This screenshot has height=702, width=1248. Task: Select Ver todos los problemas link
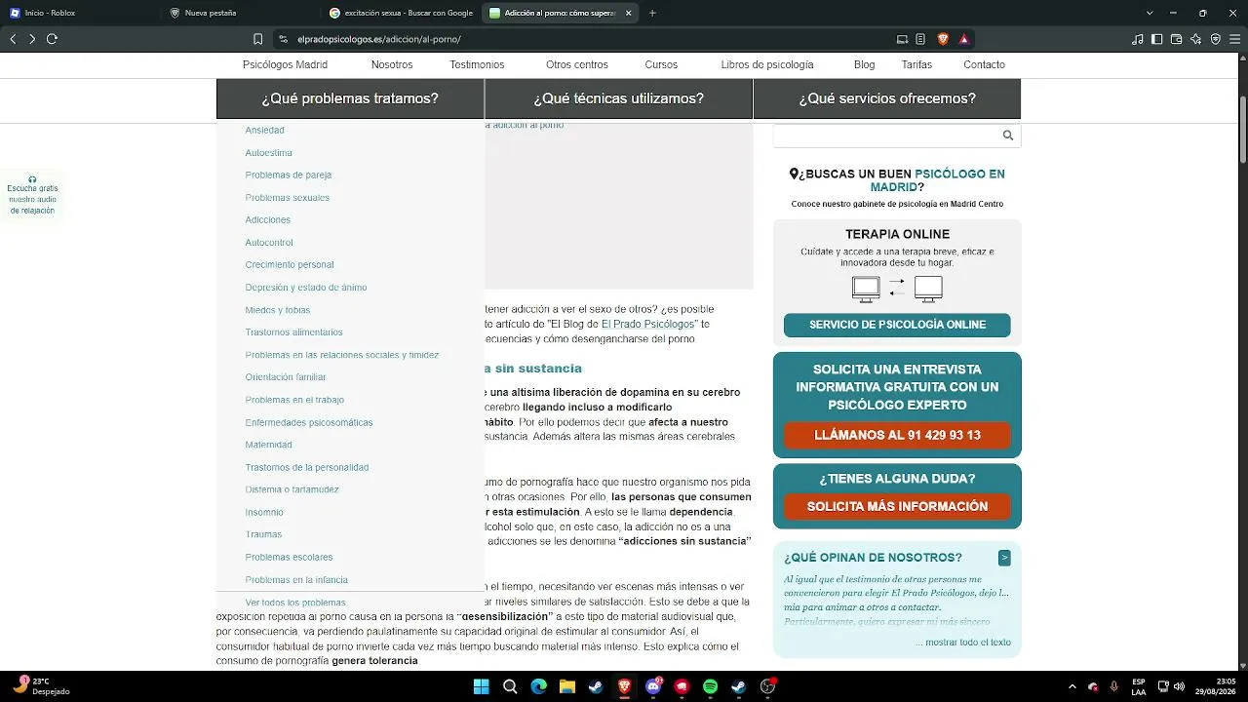point(295,603)
